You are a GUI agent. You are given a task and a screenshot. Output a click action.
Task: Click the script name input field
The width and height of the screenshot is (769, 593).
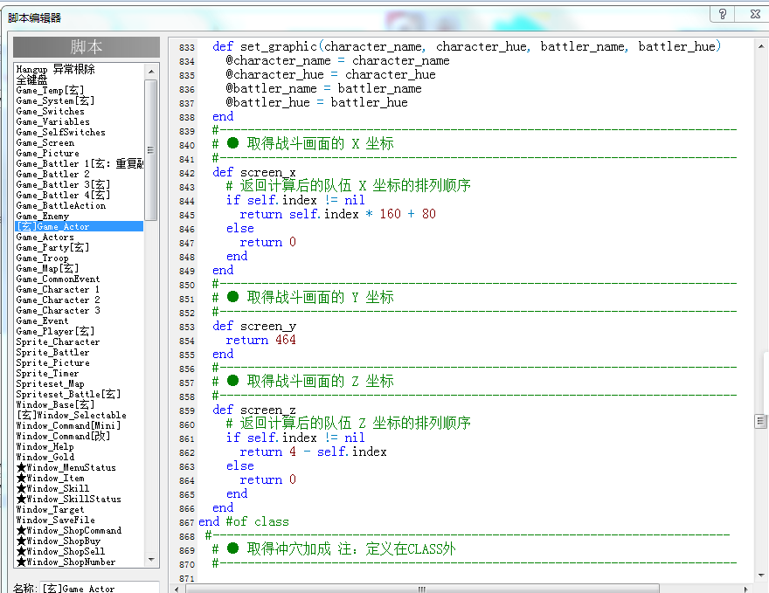(x=100, y=588)
